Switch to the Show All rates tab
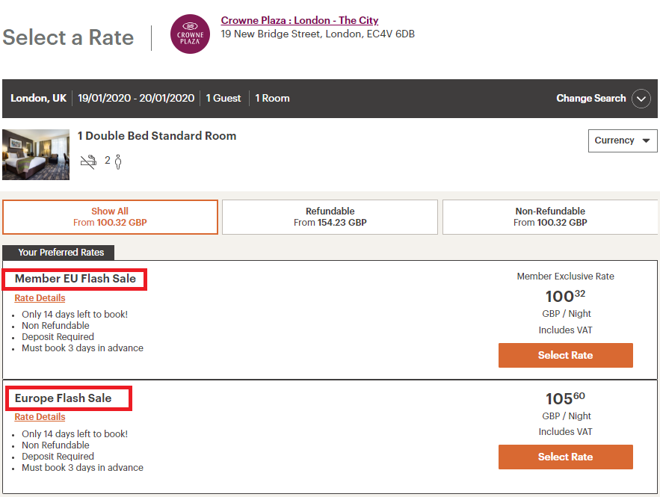The image size is (660, 497). (111, 217)
